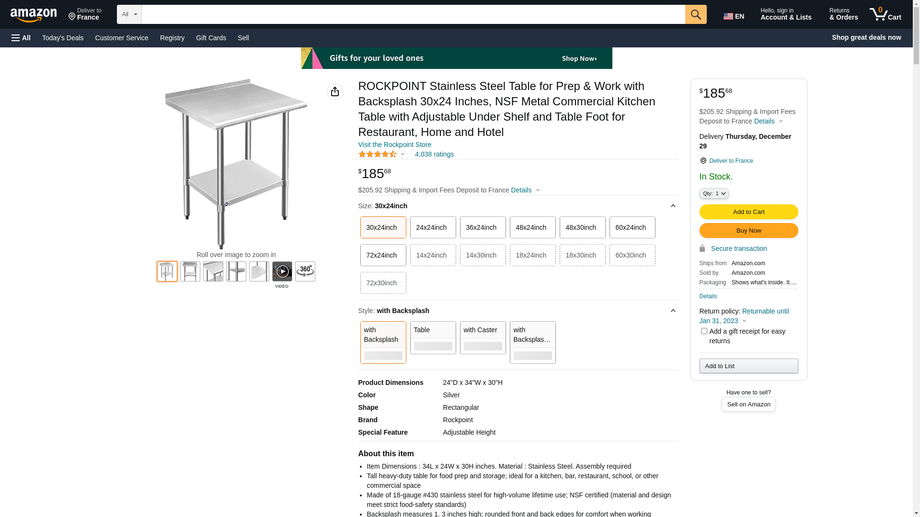Click the Amazon logo
This screenshot has width=920, height=517.
pyautogui.click(x=34, y=15)
